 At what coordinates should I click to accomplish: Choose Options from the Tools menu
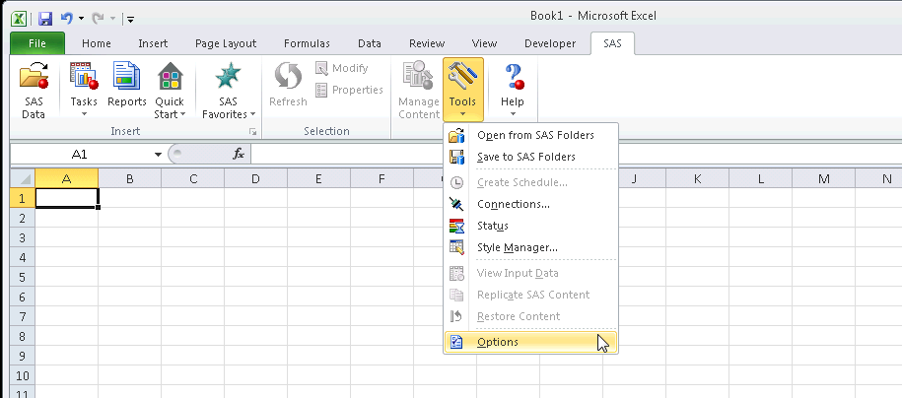(x=497, y=342)
